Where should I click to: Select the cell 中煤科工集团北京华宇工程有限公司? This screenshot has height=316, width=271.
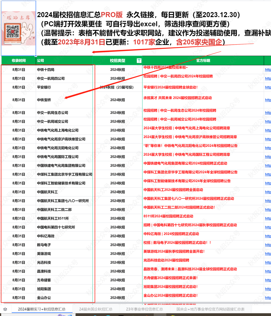pos(64,174)
